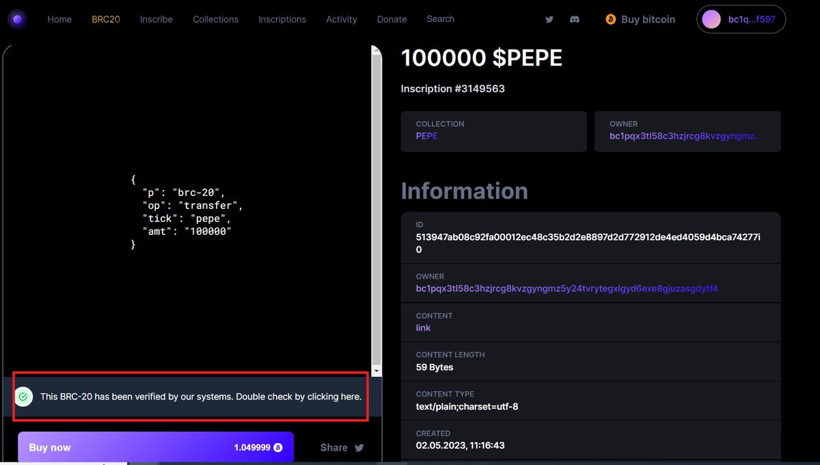
Task: Click scrollbar down arrow of preview
Action: click(x=377, y=370)
